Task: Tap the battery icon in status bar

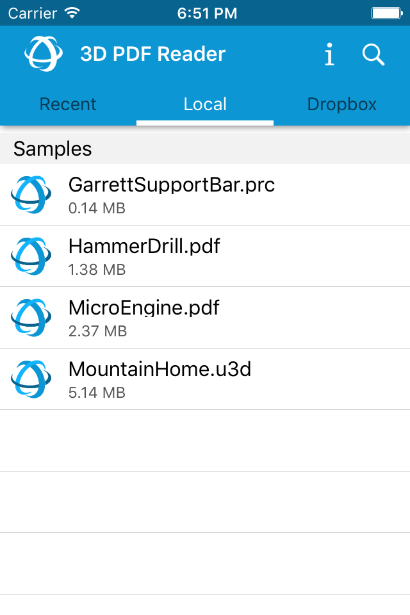Action: pyautogui.click(x=386, y=13)
